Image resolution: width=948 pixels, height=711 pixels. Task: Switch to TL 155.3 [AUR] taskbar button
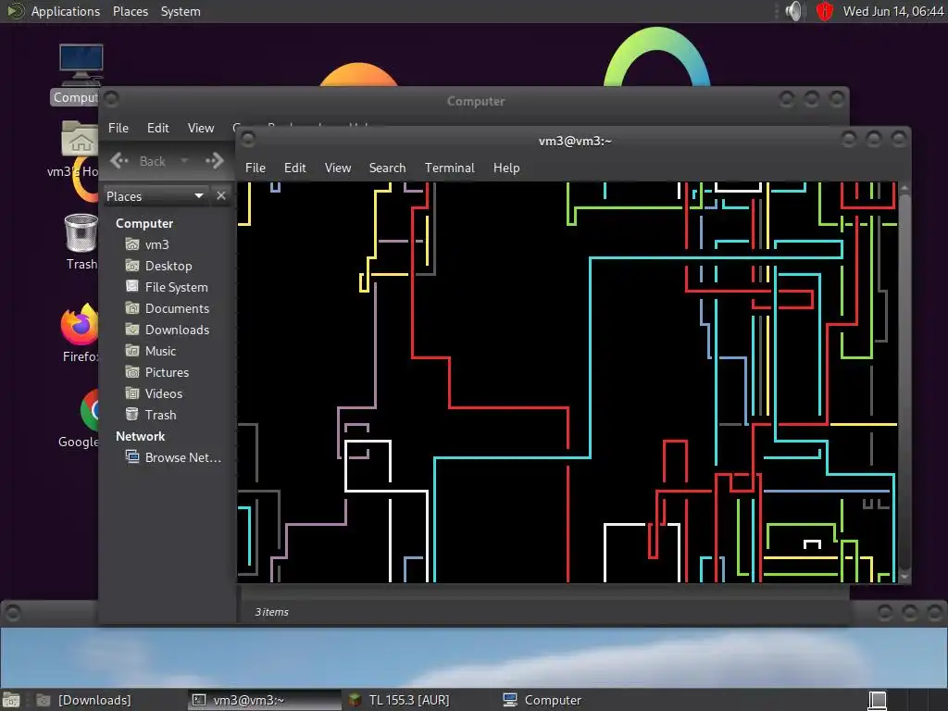pos(400,700)
